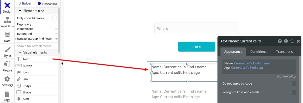Click the Find button on canvas
This screenshot has height=103, width=303.
tap(196, 47)
